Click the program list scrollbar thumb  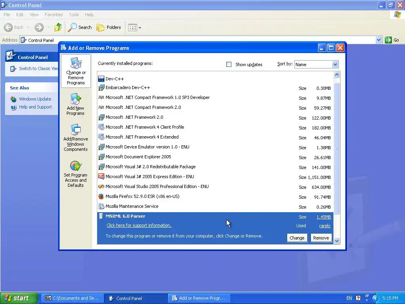click(x=337, y=148)
